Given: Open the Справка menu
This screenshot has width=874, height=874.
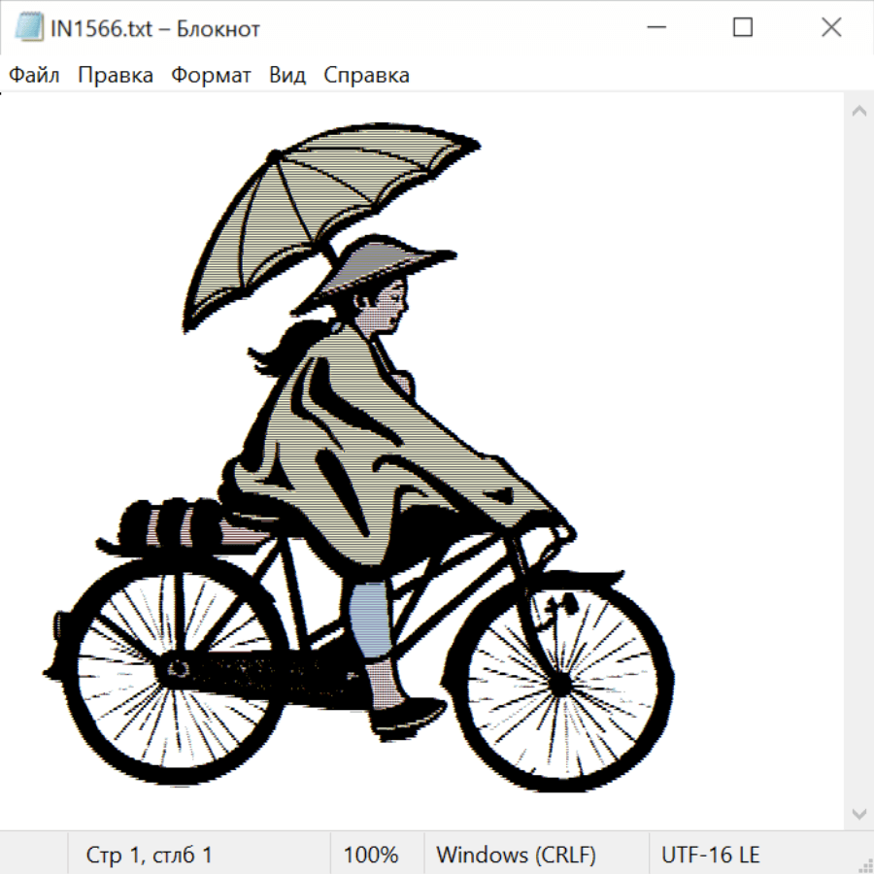Looking at the screenshot, I should [x=366, y=76].
